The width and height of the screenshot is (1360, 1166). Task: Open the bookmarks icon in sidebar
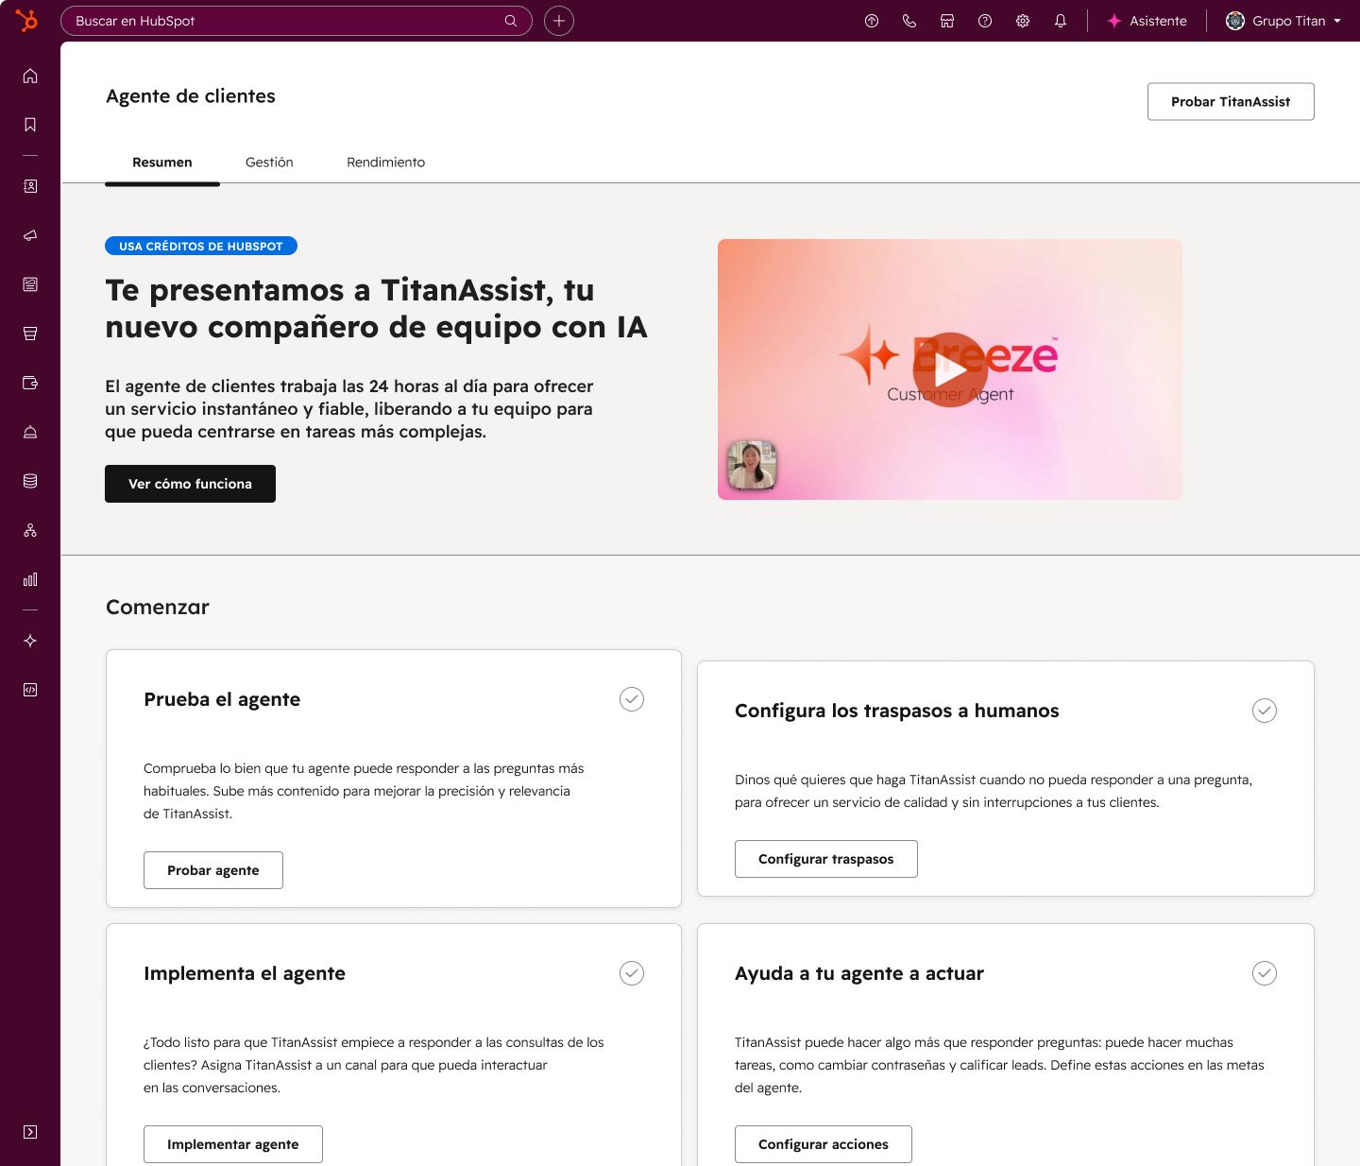click(30, 125)
